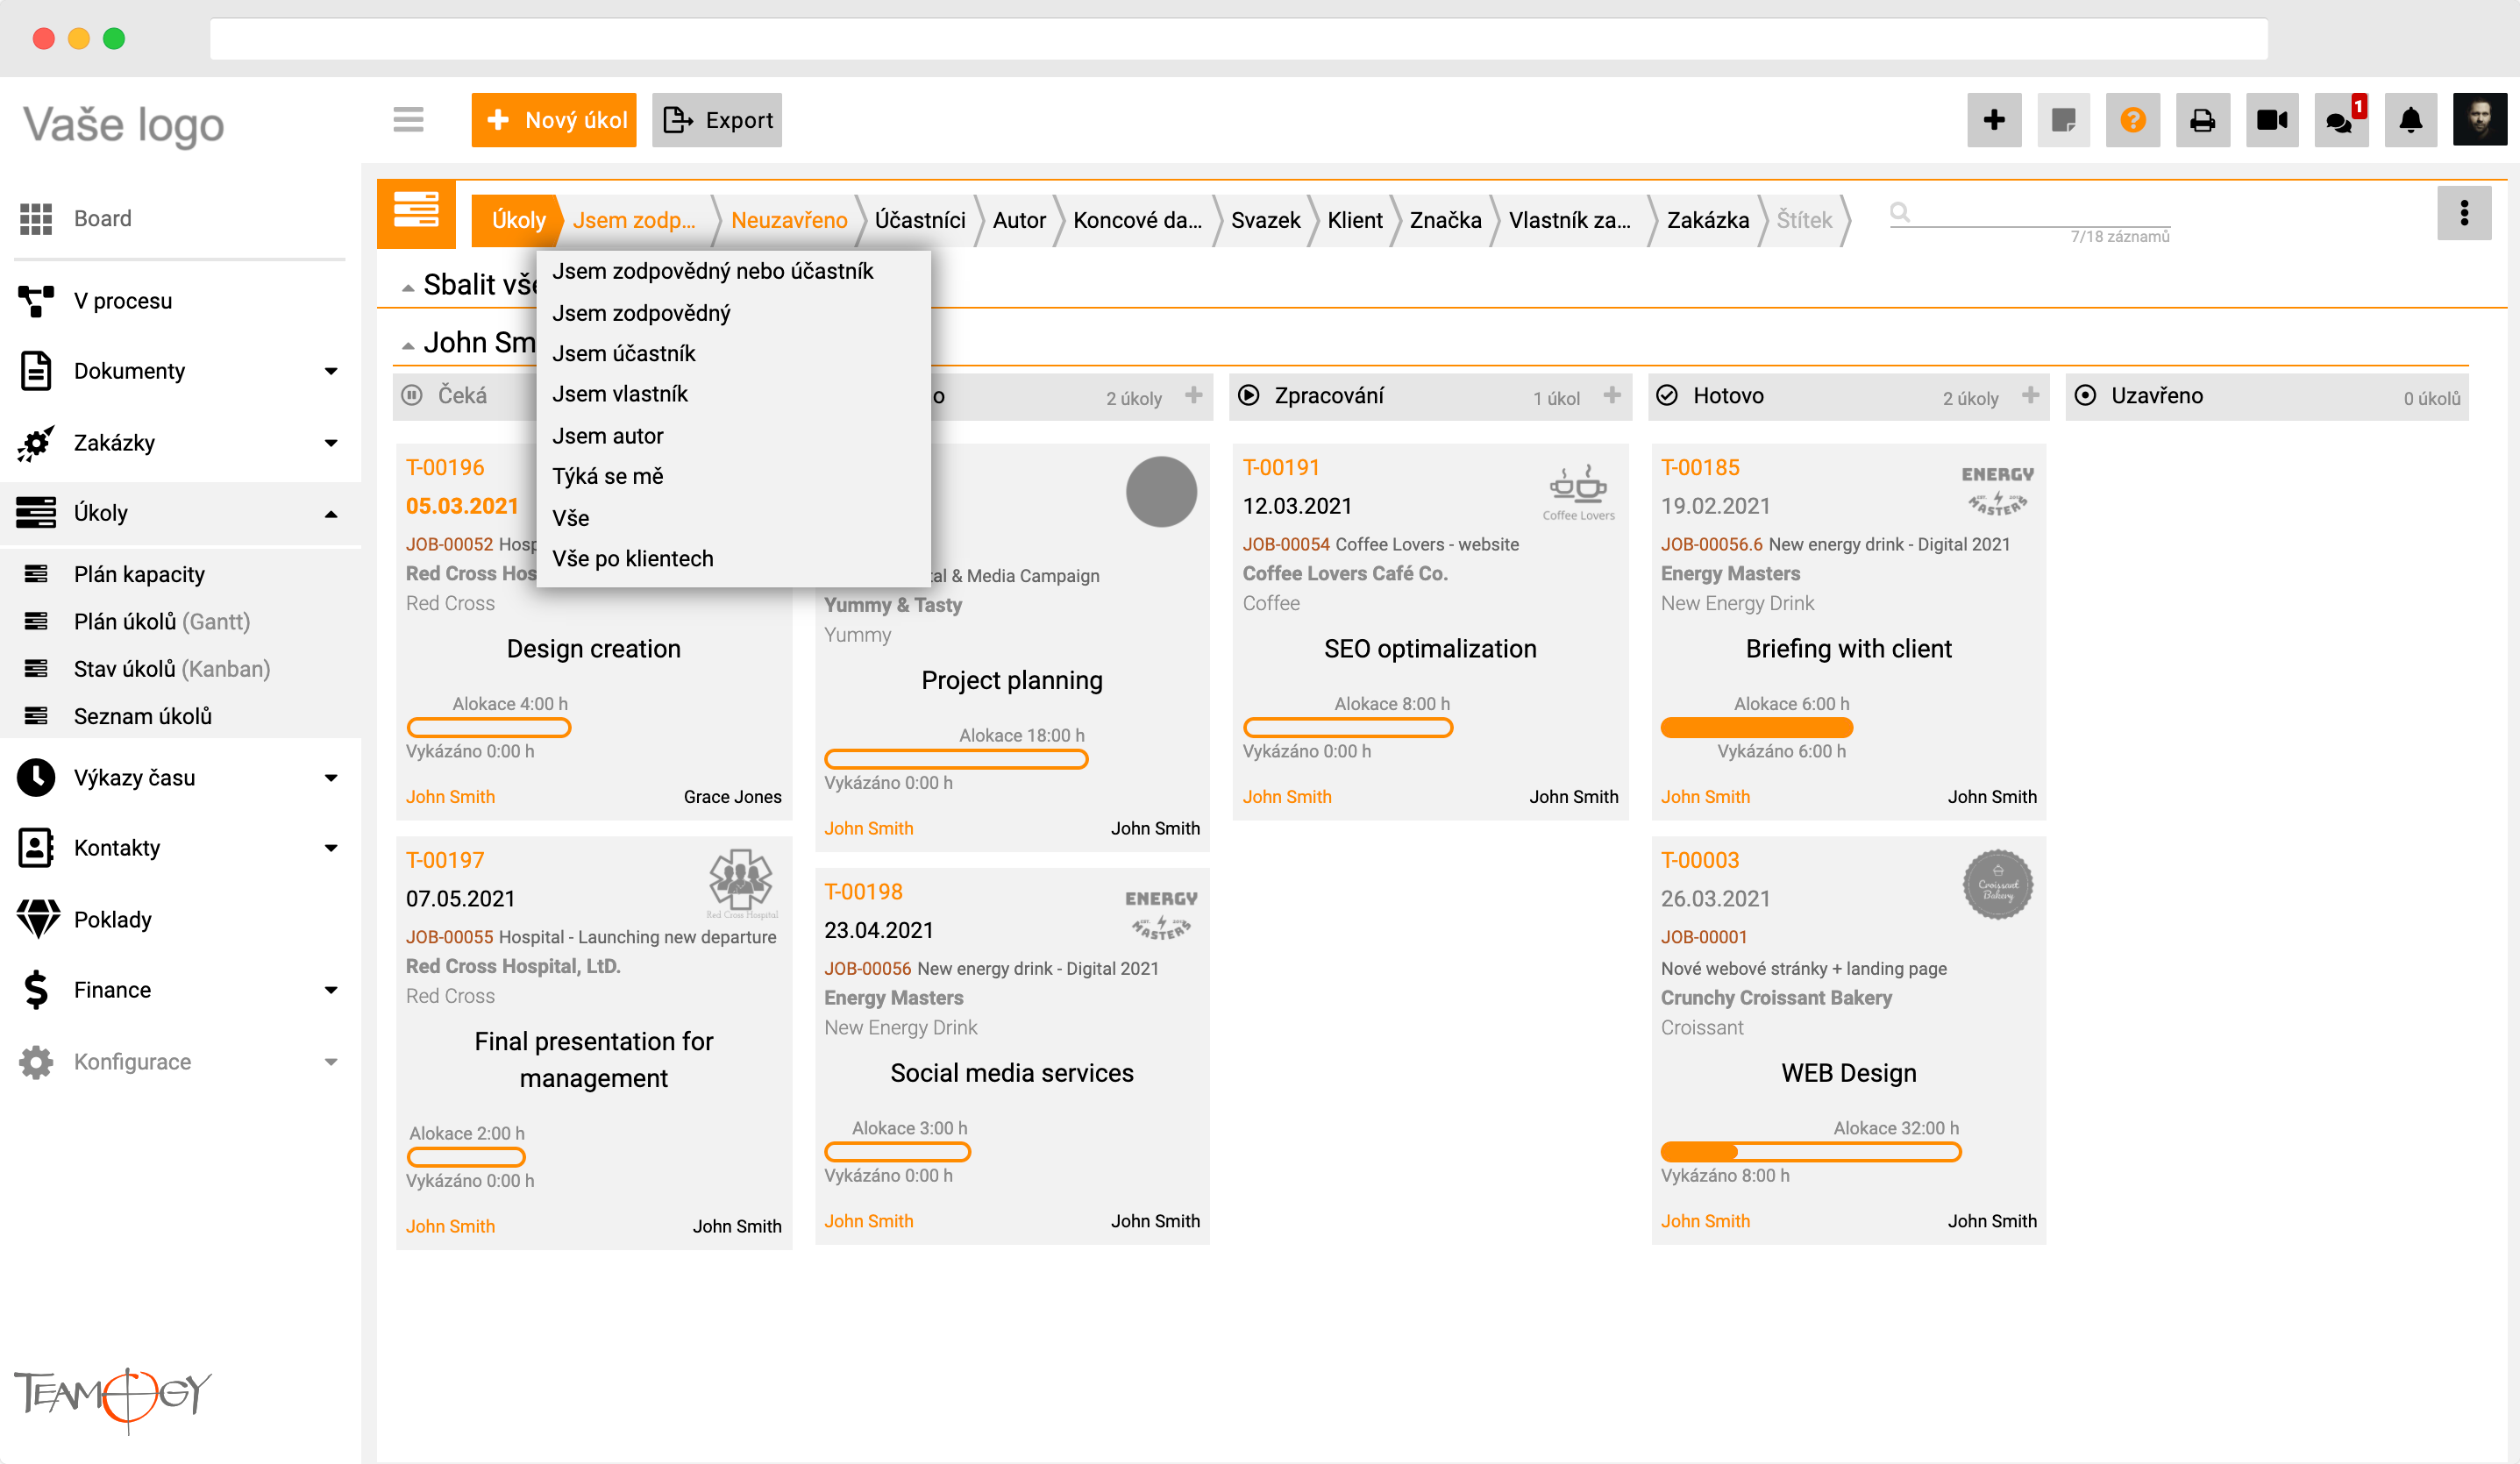Click the Zpracování play status icon
The height and width of the screenshot is (1464, 2520).
point(1249,396)
